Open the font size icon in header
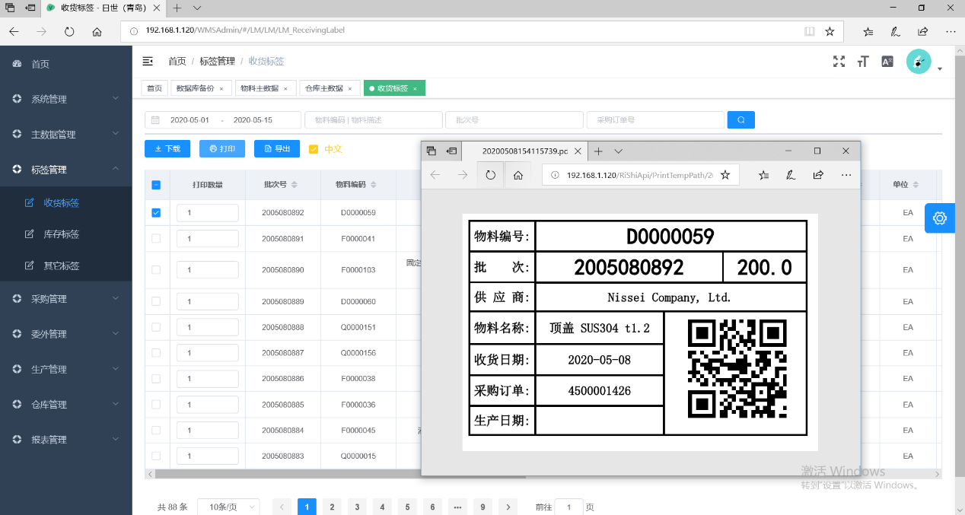 [863, 62]
